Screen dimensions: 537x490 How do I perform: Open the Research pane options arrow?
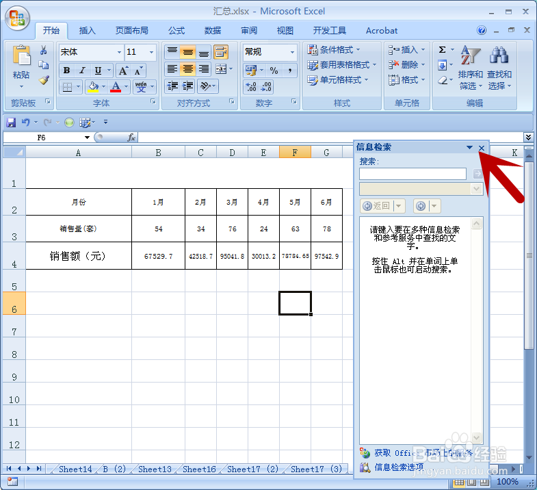(x=469, y=147)
